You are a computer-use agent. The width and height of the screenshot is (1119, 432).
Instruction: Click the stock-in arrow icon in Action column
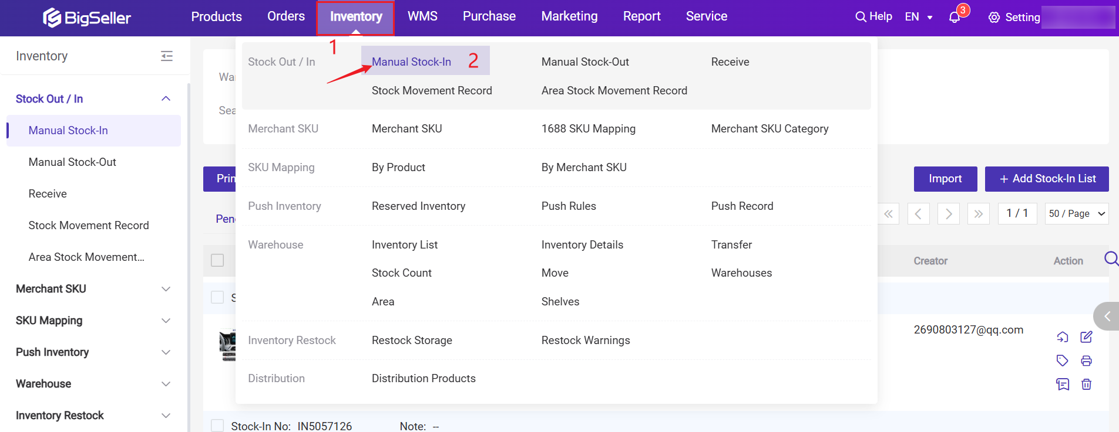(1062, 337)
